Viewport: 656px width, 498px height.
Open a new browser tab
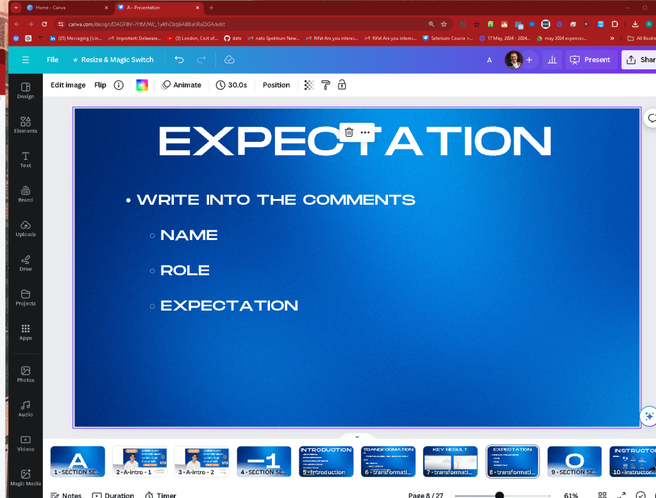211,8
